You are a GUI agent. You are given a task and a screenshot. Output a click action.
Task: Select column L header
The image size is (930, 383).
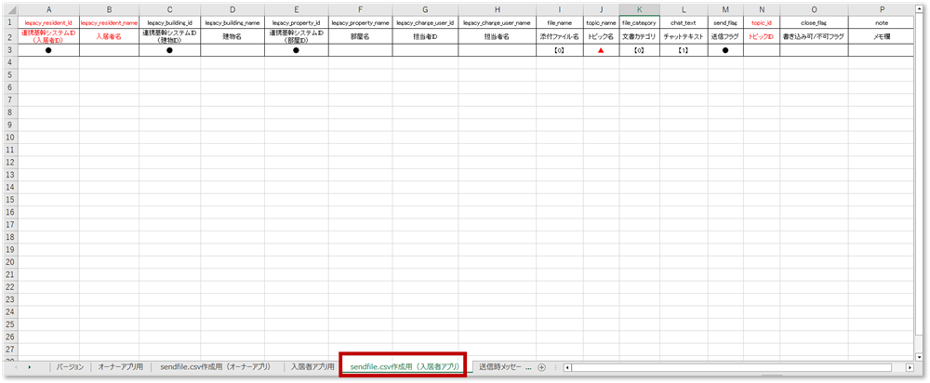click(x=684, y=10)
